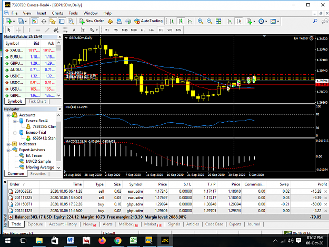This screenshot has width=329, height=247.
Task: Switch timeframe to H4
Action: (x=152, y=30)
